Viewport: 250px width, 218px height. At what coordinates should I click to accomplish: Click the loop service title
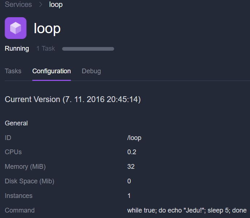pyautogui.click(x=47, y=29)
